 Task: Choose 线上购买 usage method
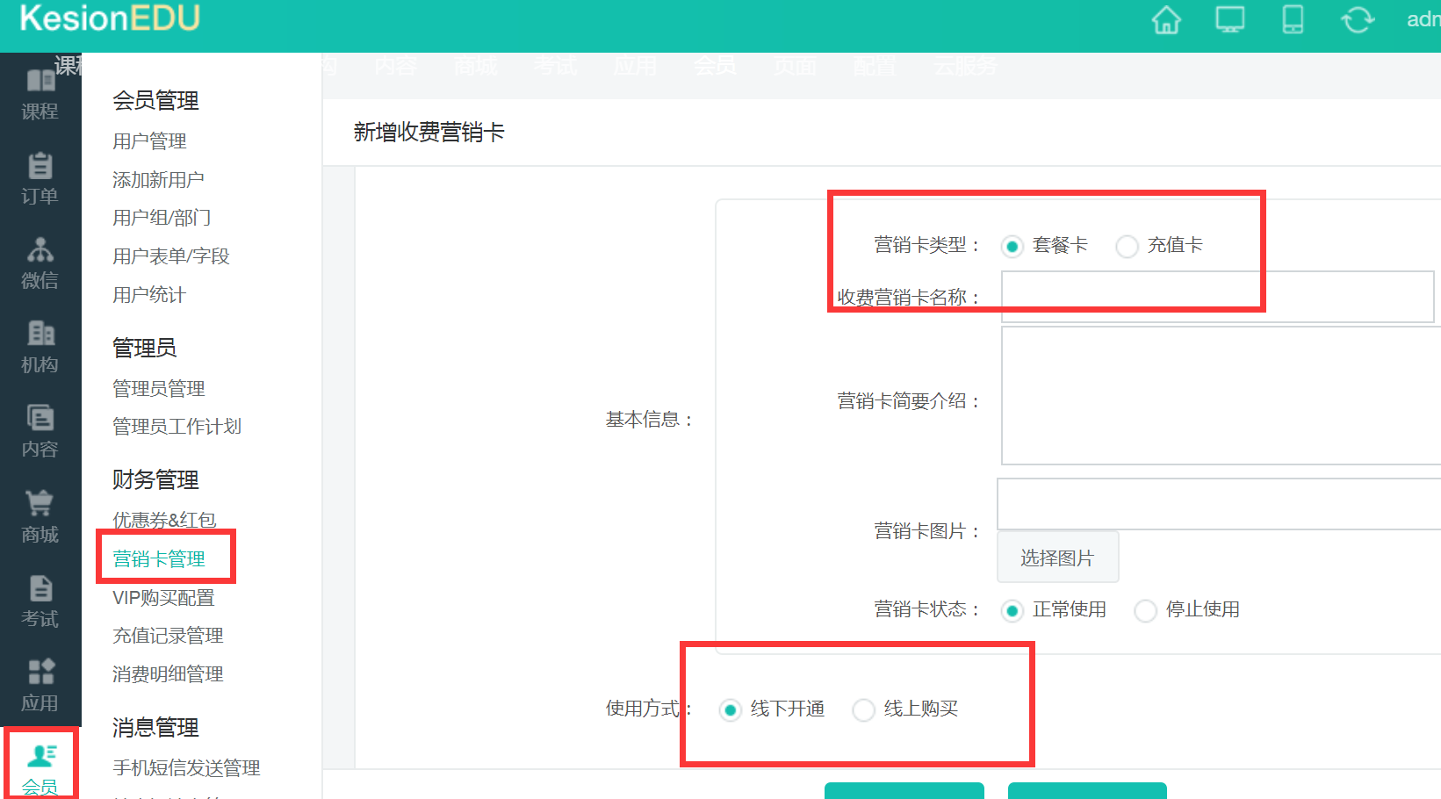coord(863,709)
